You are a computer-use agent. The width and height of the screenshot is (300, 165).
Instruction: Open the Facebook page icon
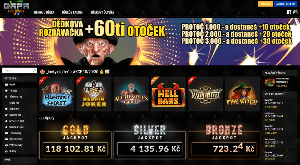pyautogui.click(x=289, y=12)
